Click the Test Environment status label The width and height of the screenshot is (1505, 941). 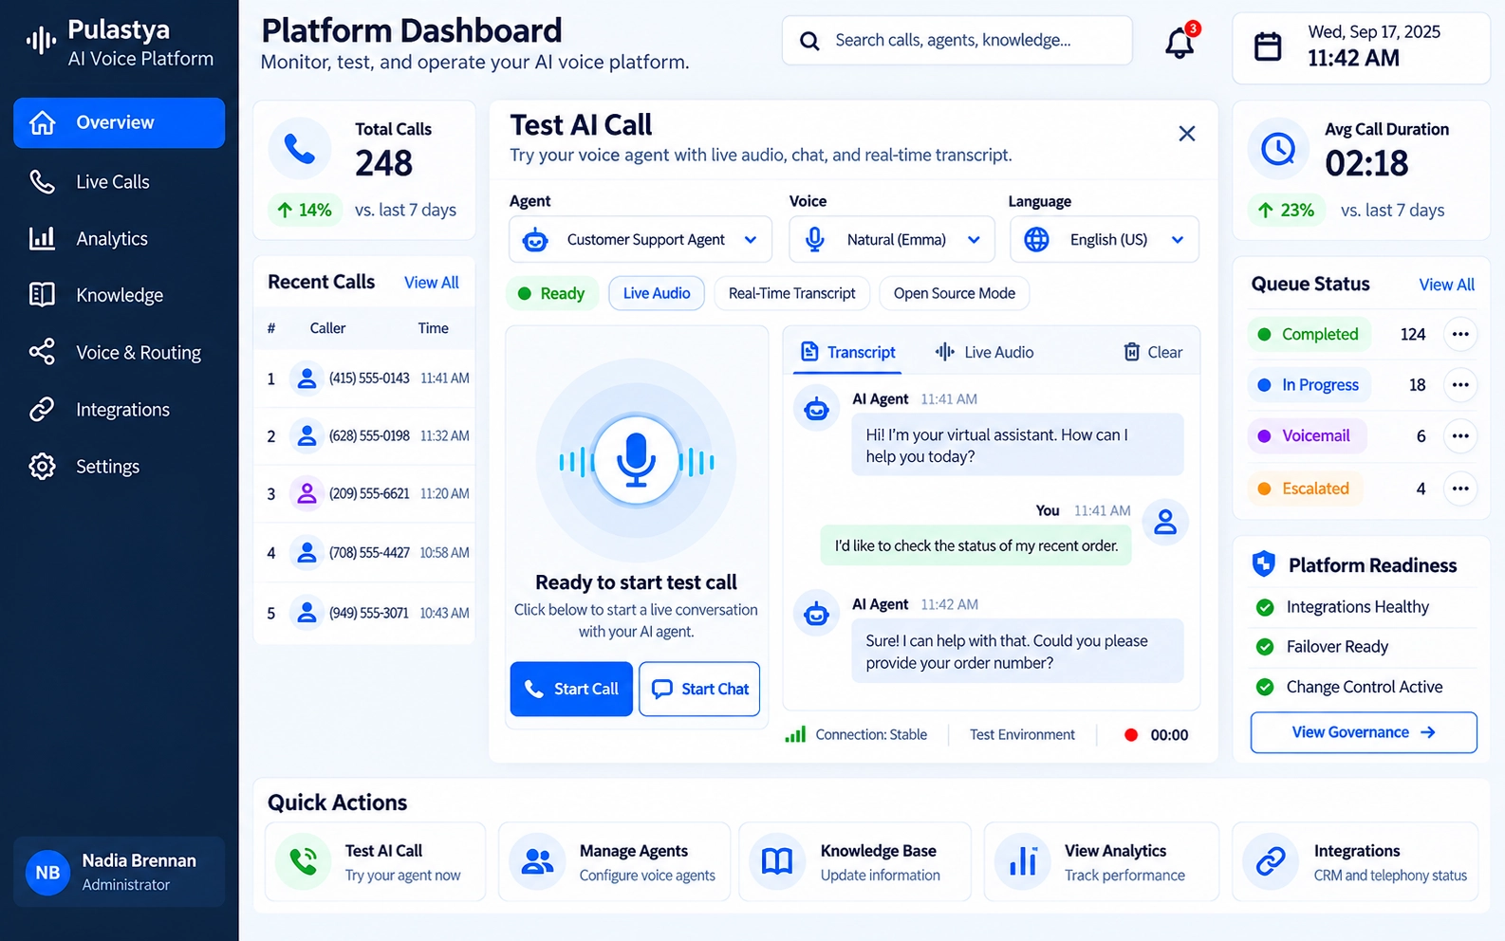pos(1022,734)
